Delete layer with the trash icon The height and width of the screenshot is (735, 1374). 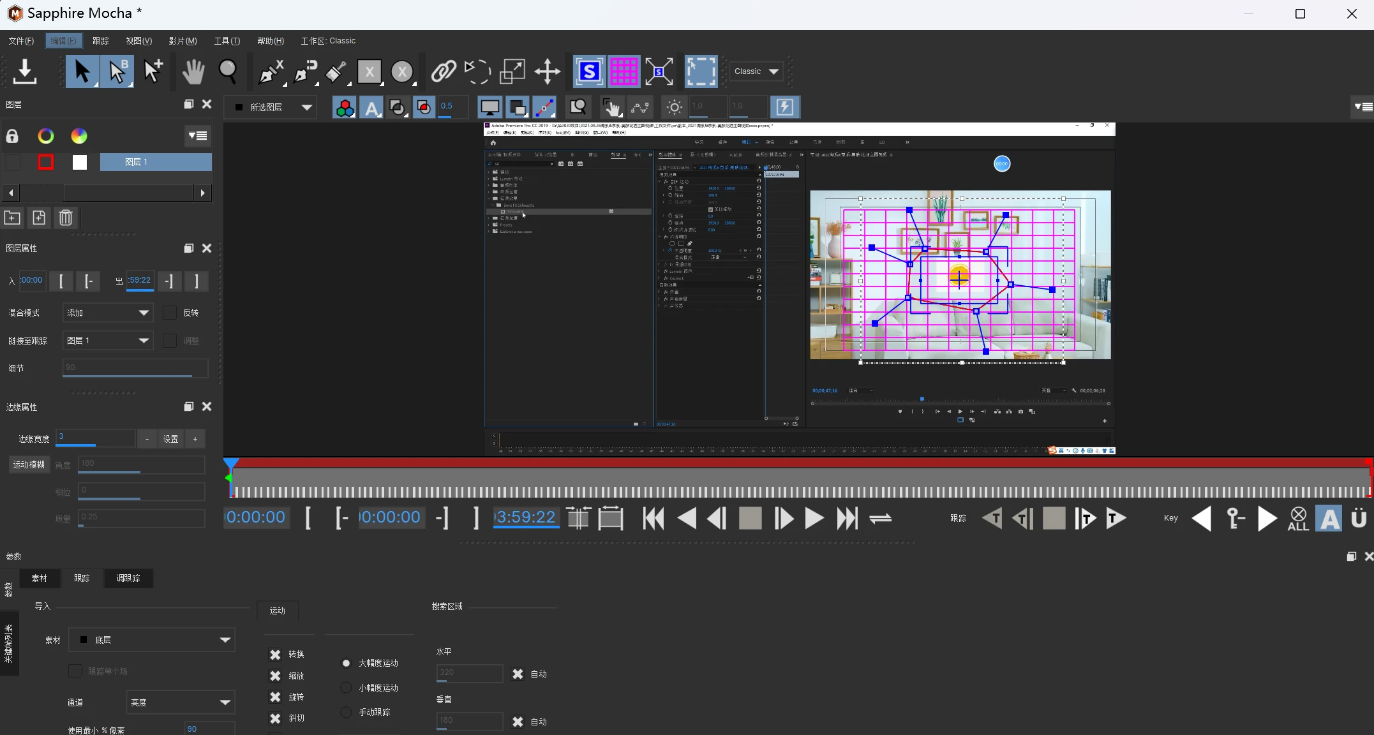pyautogui.click(x=66, y=218)
